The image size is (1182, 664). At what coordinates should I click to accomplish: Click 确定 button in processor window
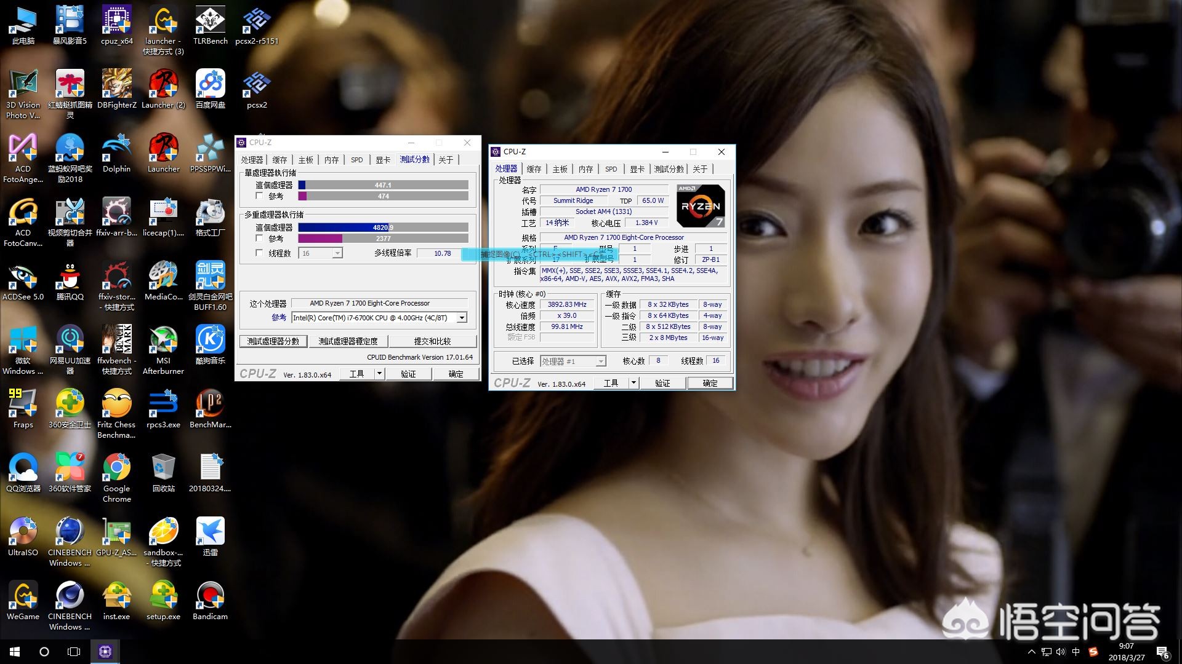(x=710, y=383)
